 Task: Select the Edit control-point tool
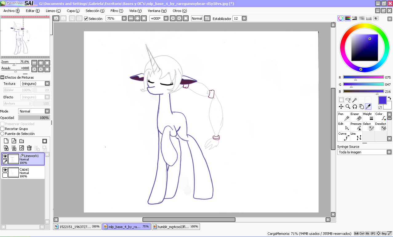click(x=343, y=126)
